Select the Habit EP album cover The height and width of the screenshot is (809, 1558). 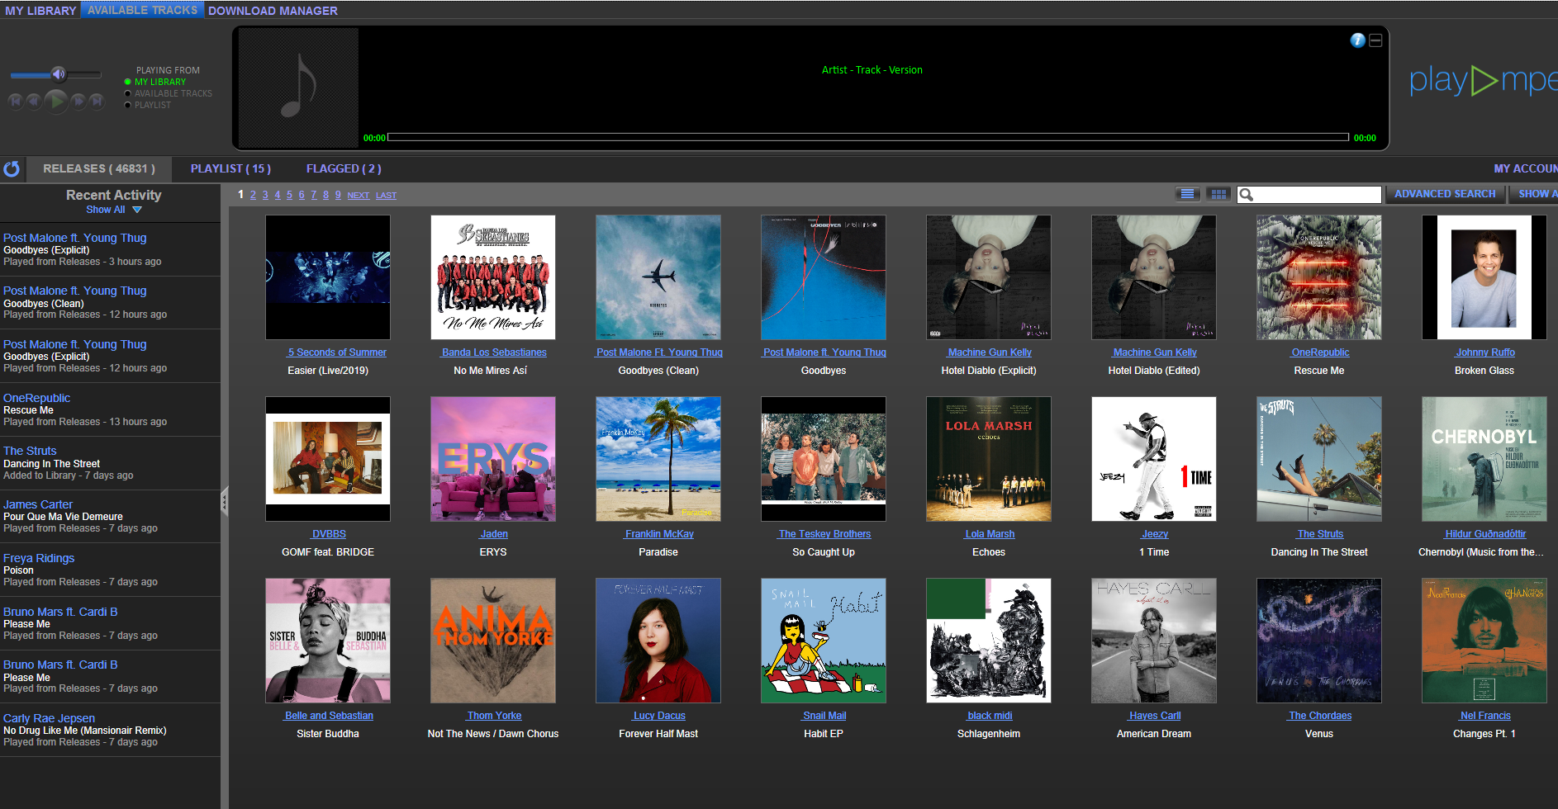(824, 641)
